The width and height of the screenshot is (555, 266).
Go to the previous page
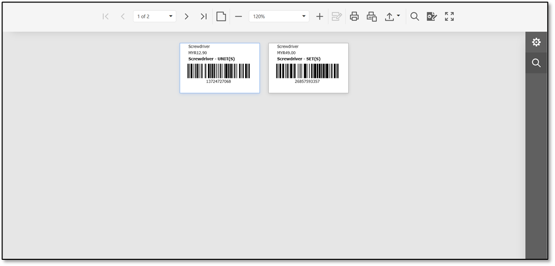coord(123,16)
